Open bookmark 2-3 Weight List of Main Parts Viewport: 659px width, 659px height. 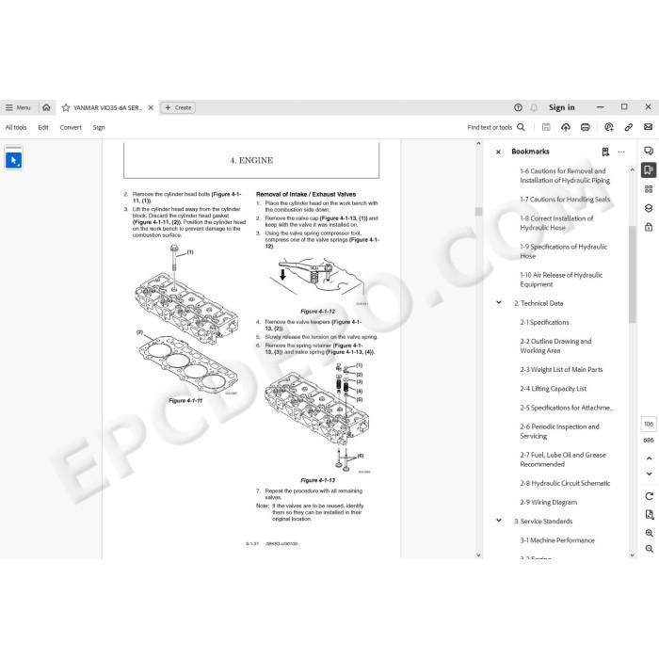(x=561, y=370)
